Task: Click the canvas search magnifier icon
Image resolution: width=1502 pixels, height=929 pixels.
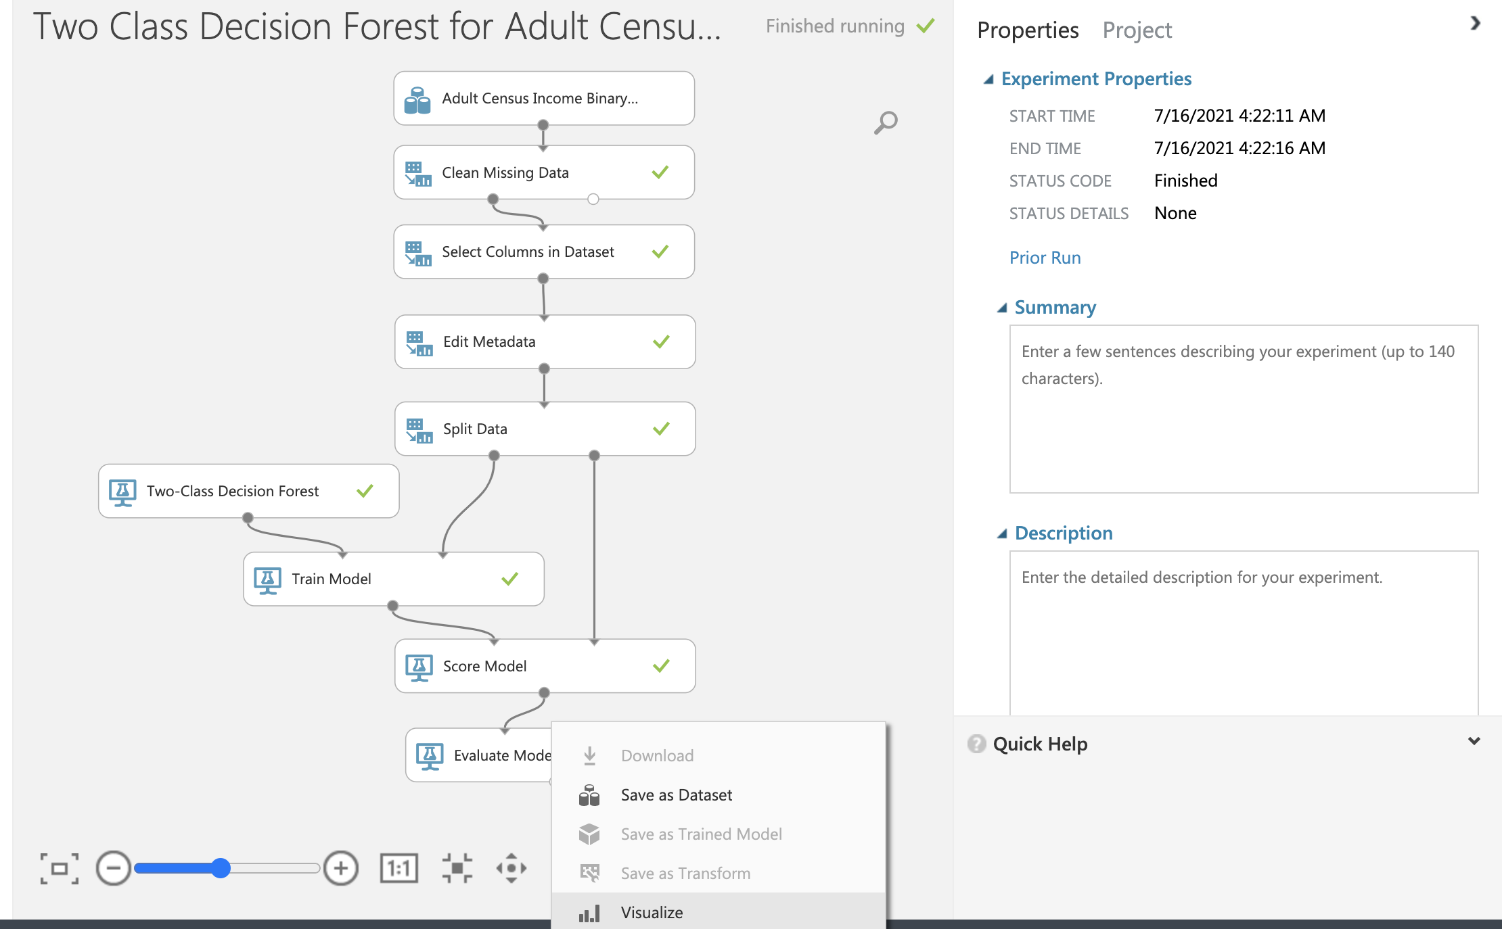Action: [885, 122]
